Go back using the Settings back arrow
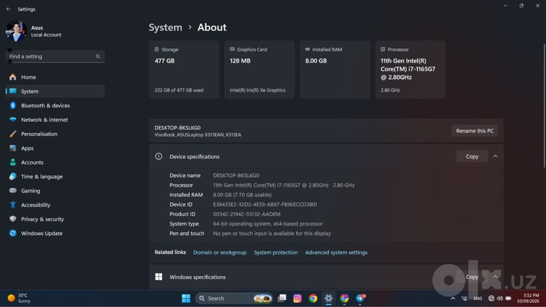The width and height of the screenshot is (546, 307). (8, 9)
